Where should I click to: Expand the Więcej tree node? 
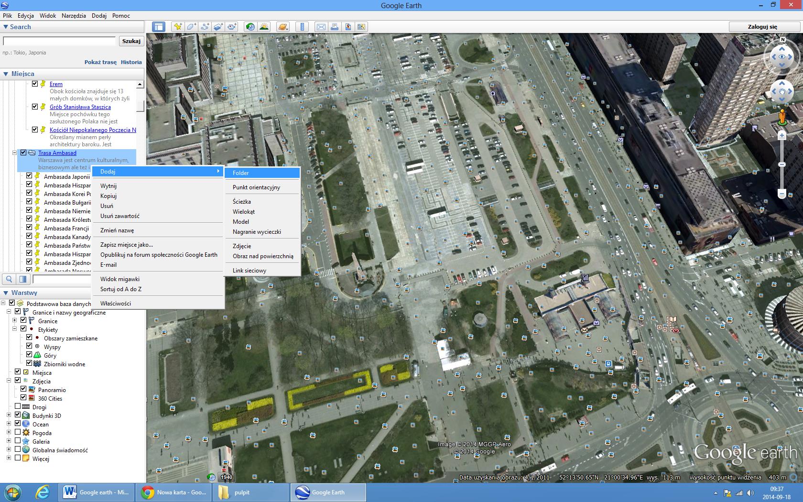pyautogui.click(x=9, y=458)
